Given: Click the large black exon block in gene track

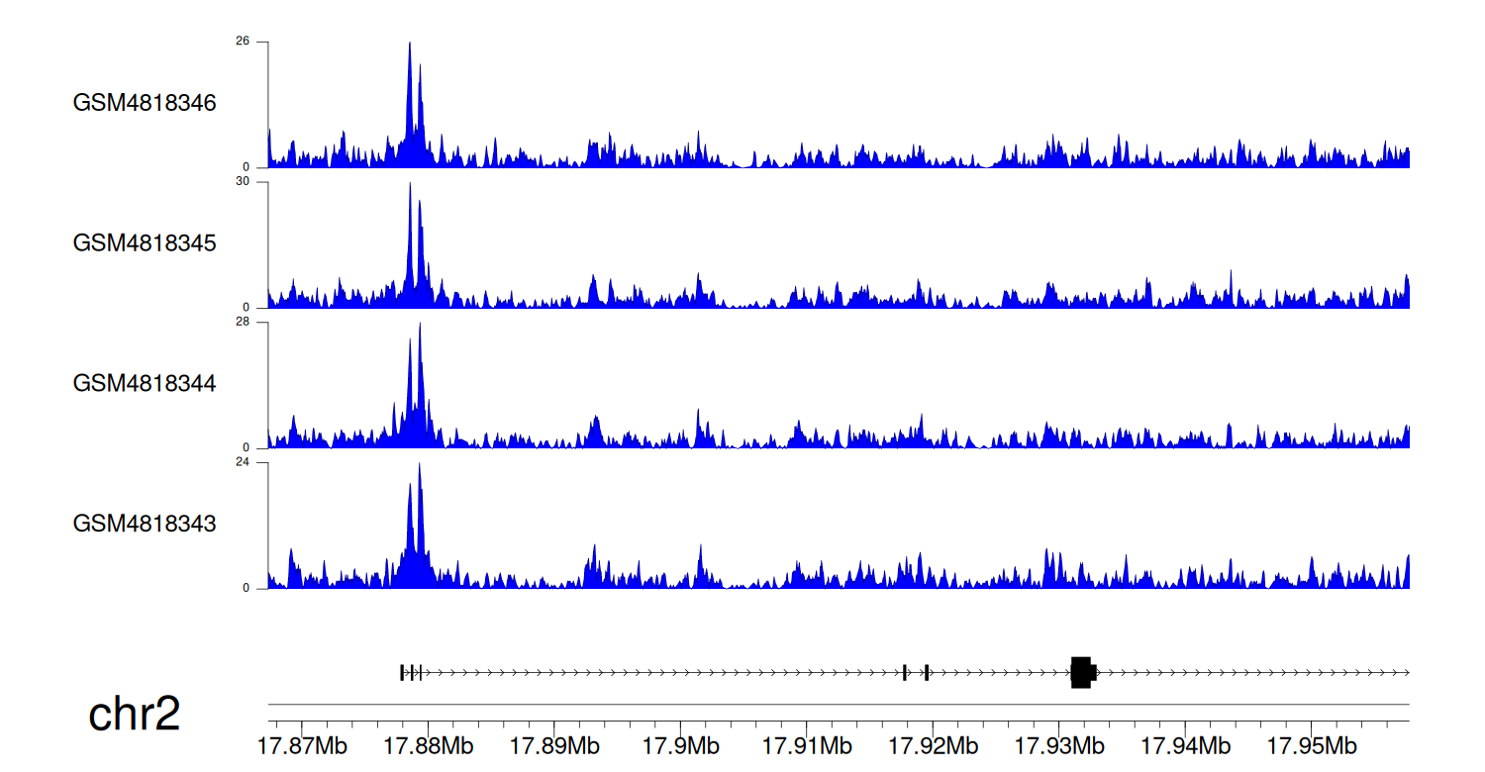Looking at the screenshot, I should point(1081,672).
